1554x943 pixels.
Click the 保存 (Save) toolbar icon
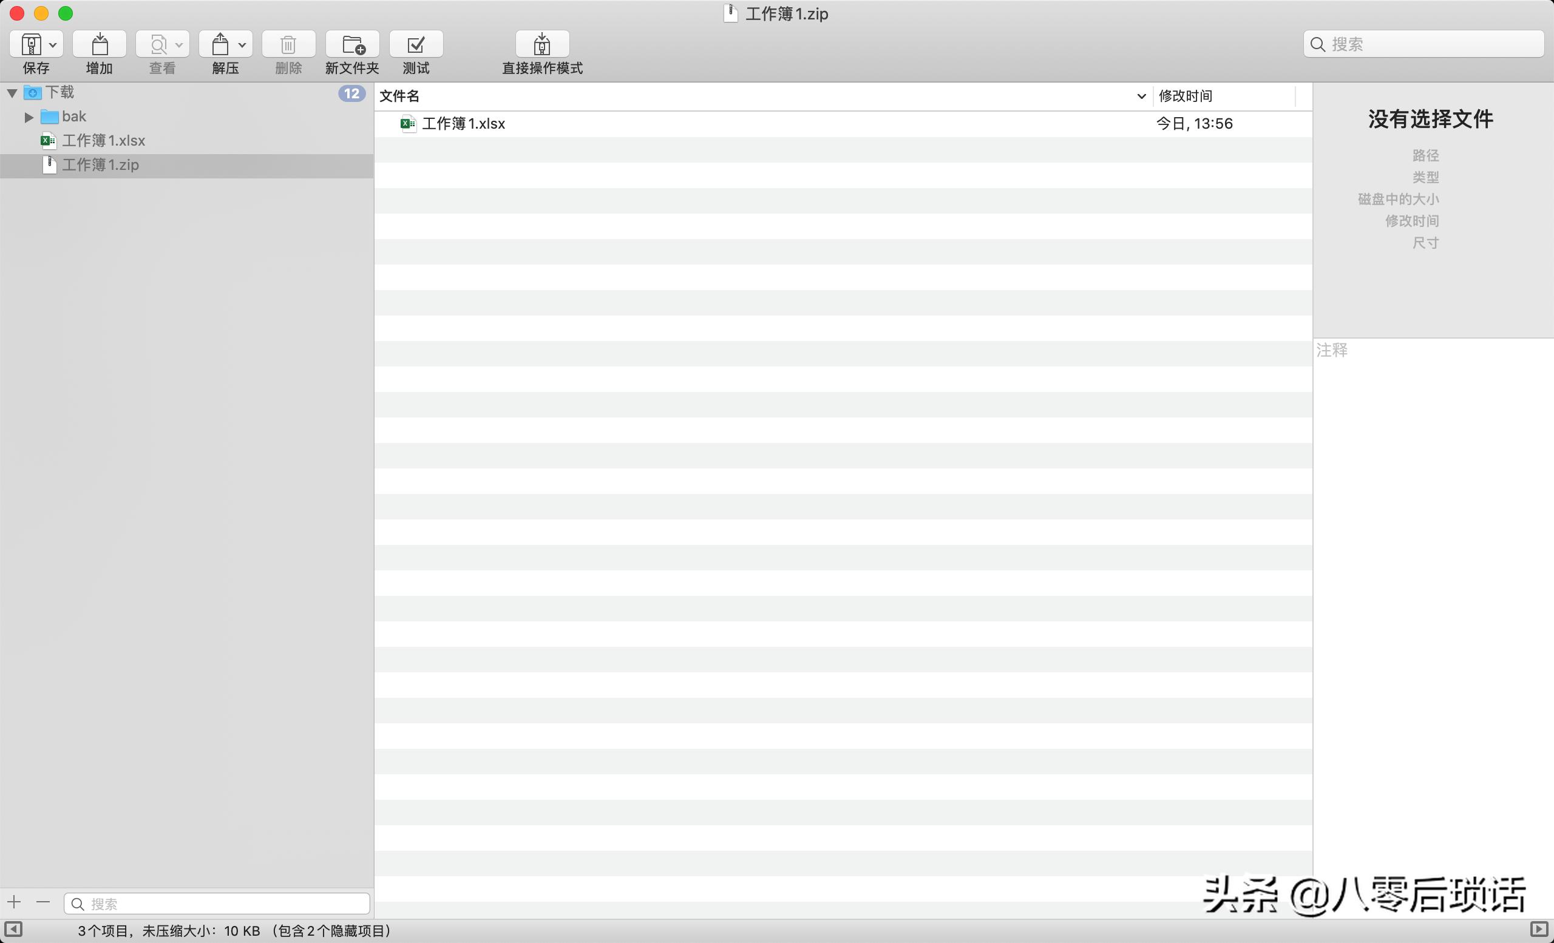pos(31,45)
